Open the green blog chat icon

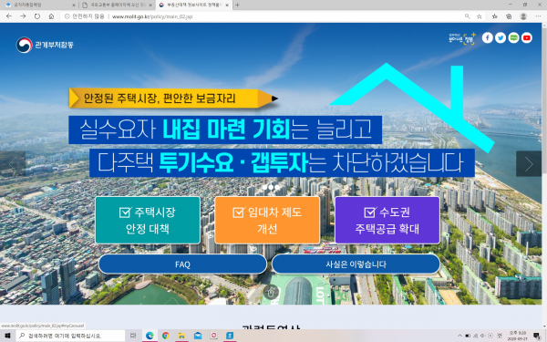coord(513,37)
